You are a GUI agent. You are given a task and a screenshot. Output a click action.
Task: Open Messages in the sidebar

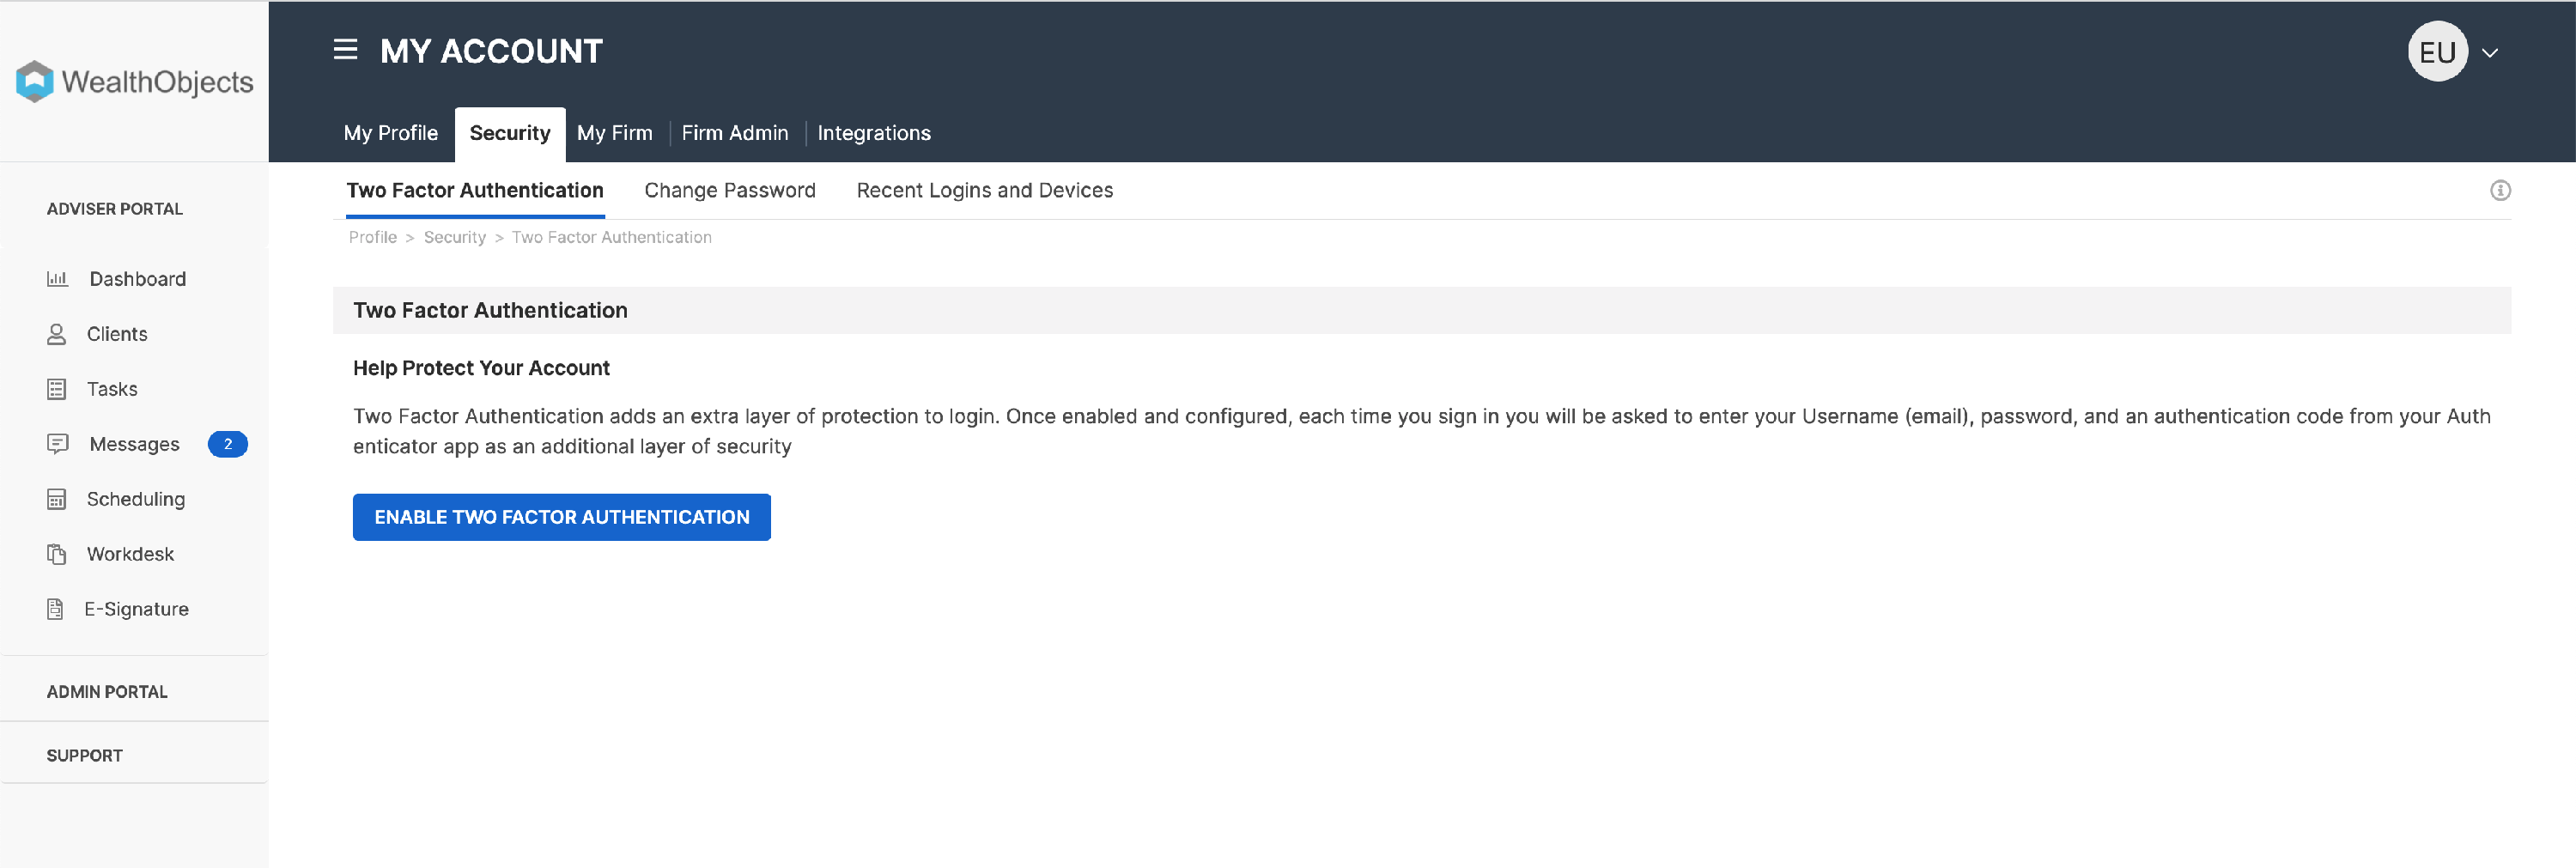tap(135, 444)
